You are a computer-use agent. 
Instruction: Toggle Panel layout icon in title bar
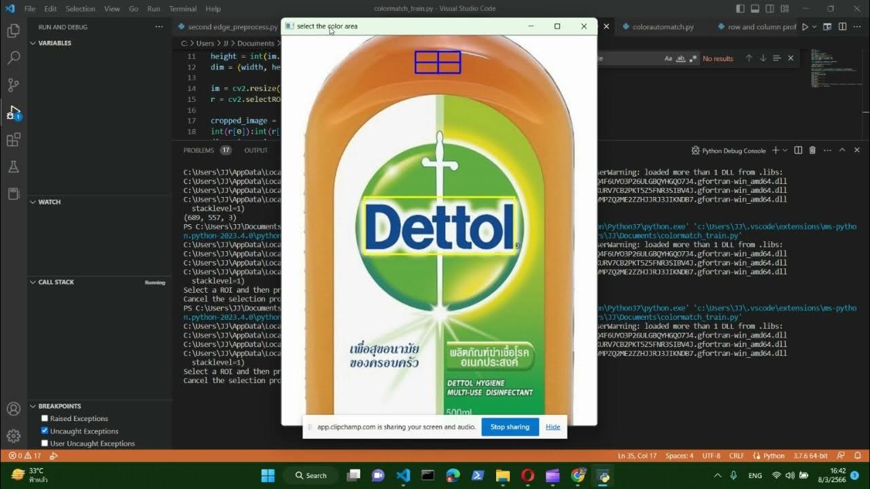click(x=756, y=9)
